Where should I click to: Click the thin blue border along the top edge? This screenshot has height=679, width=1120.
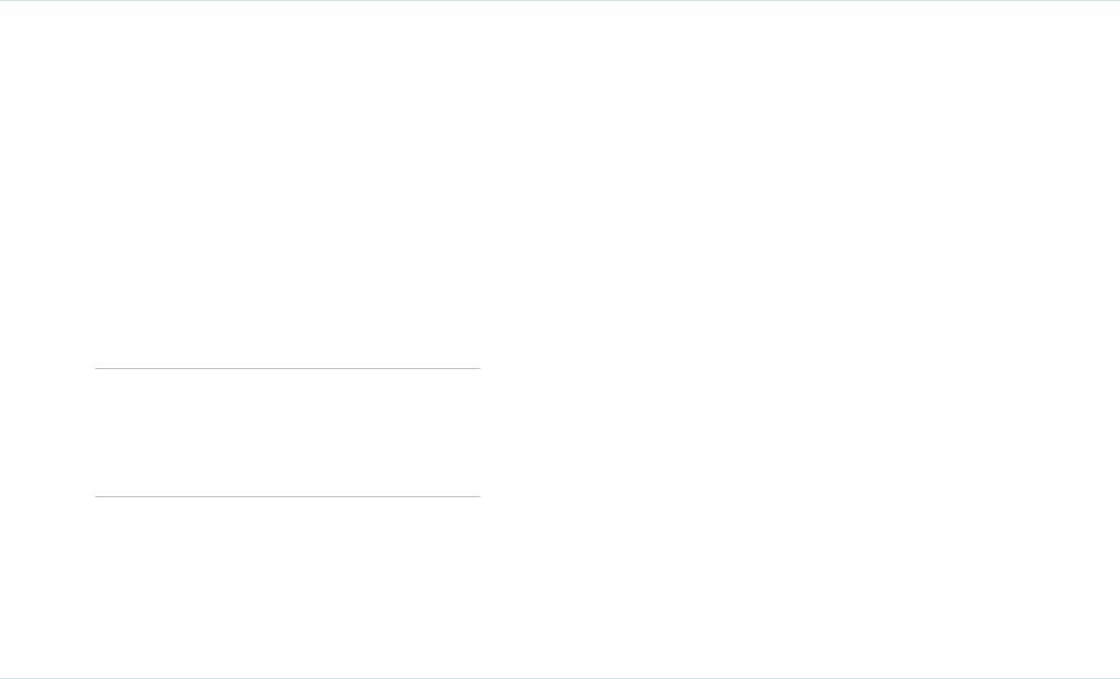(x=560, y=1)
